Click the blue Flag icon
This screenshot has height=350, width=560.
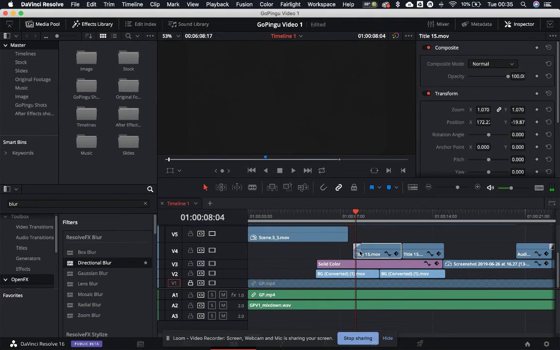(x=372, y=188)
